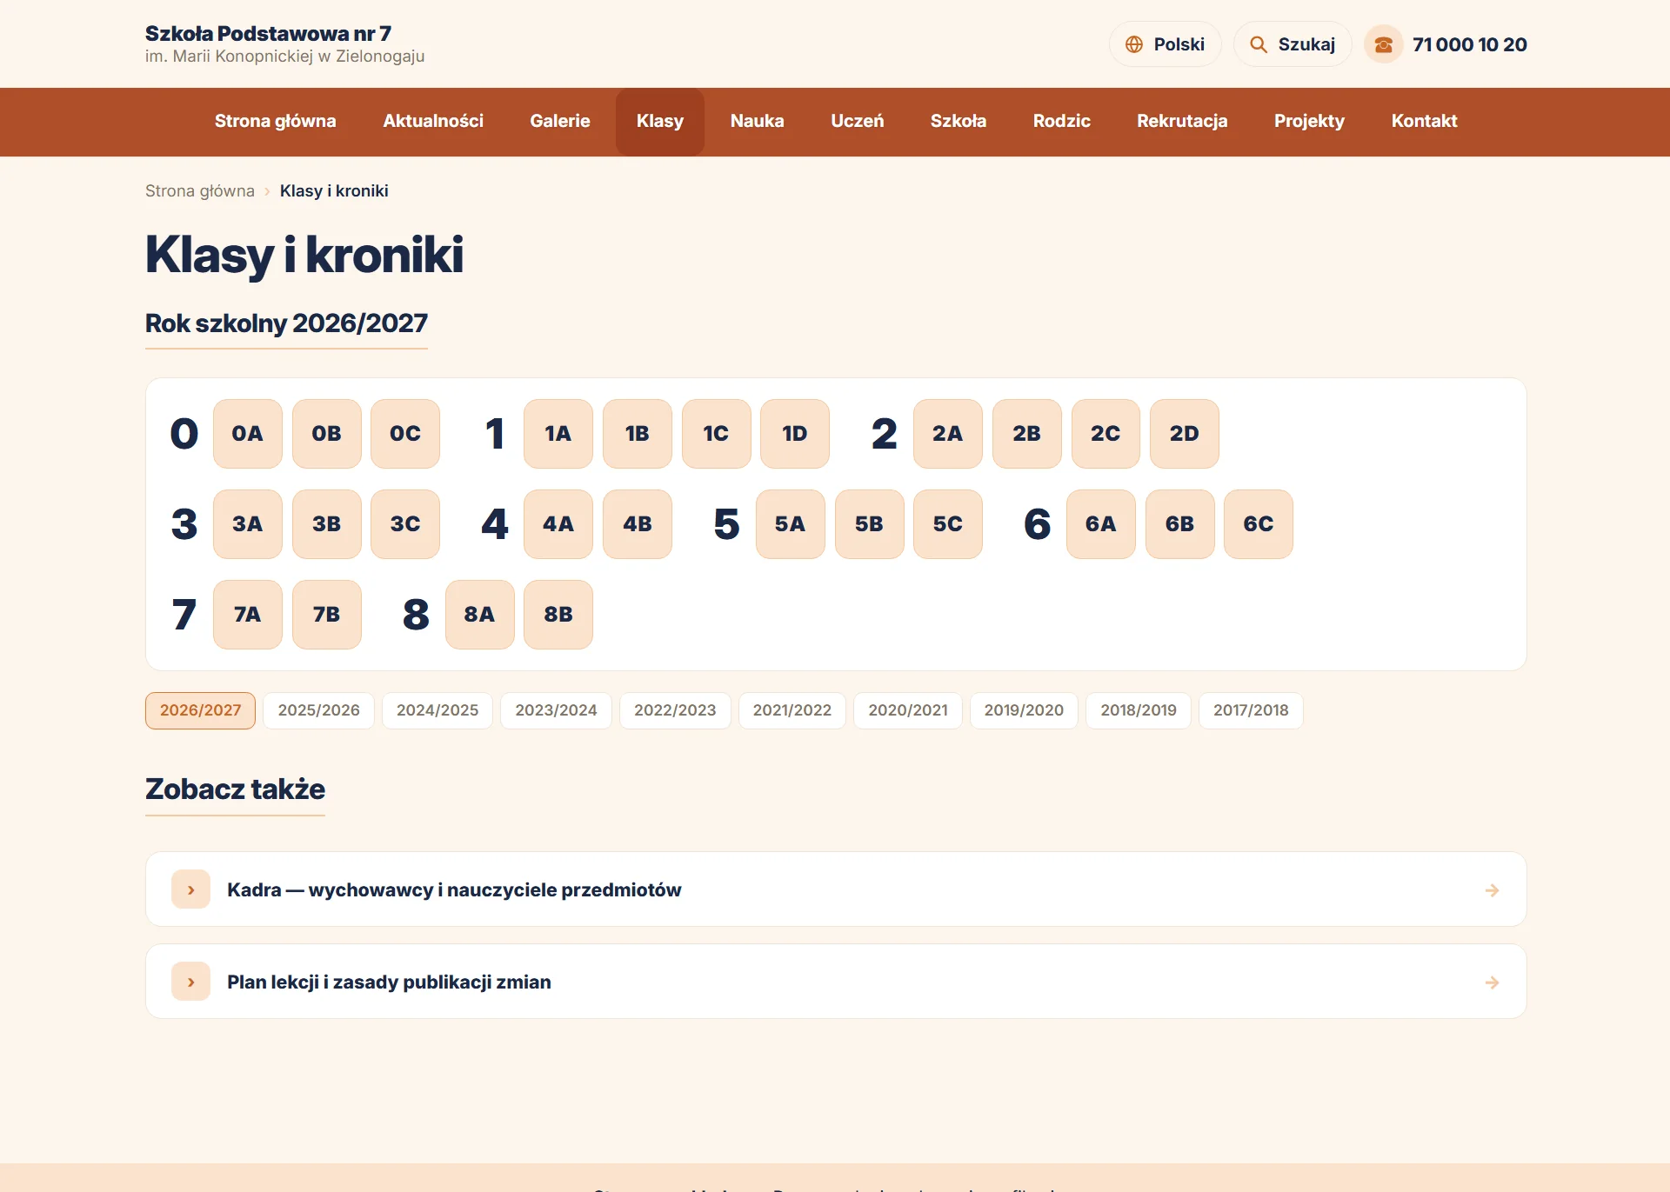
Task: Open class 6B tile
Action: (x=1180, y=524)
